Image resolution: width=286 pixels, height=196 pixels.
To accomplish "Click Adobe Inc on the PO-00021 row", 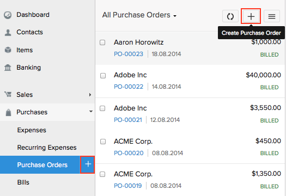I will [x=130, y=108].
